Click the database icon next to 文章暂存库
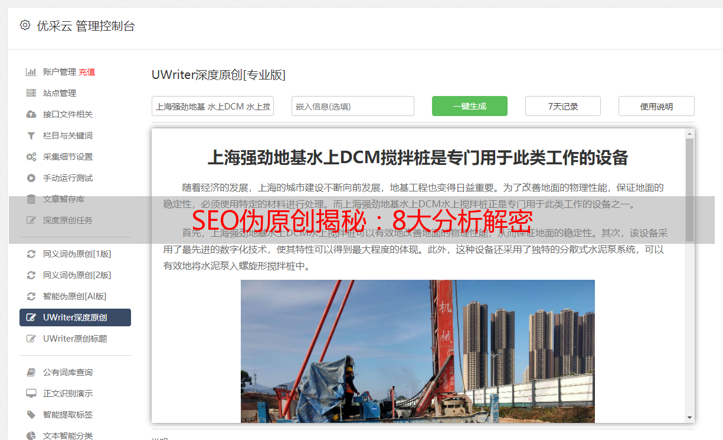This screenshot has width=723, height=440. (x=31, y=199)
